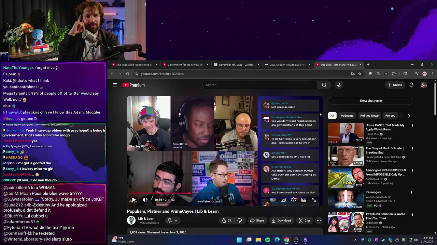Switch to 'November 4th, 2025' tab
This screenshot has height=245, width=437.
236,65
